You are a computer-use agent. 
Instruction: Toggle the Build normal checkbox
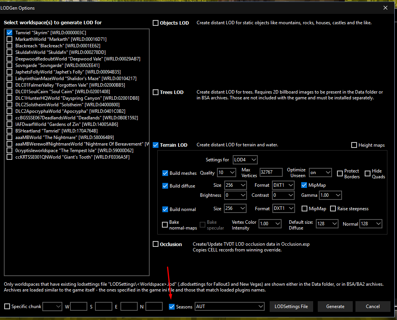pyautogui.click(x=165, y=209)
